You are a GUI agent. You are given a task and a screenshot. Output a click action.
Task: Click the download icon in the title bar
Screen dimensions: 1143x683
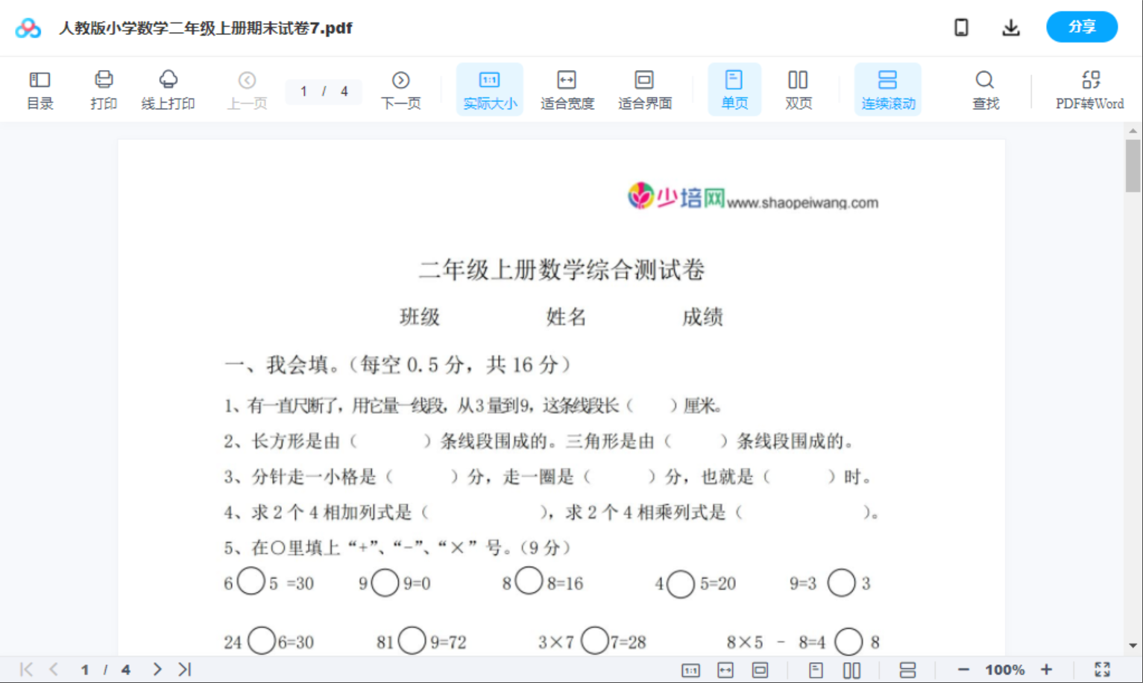pos(1011,27)
